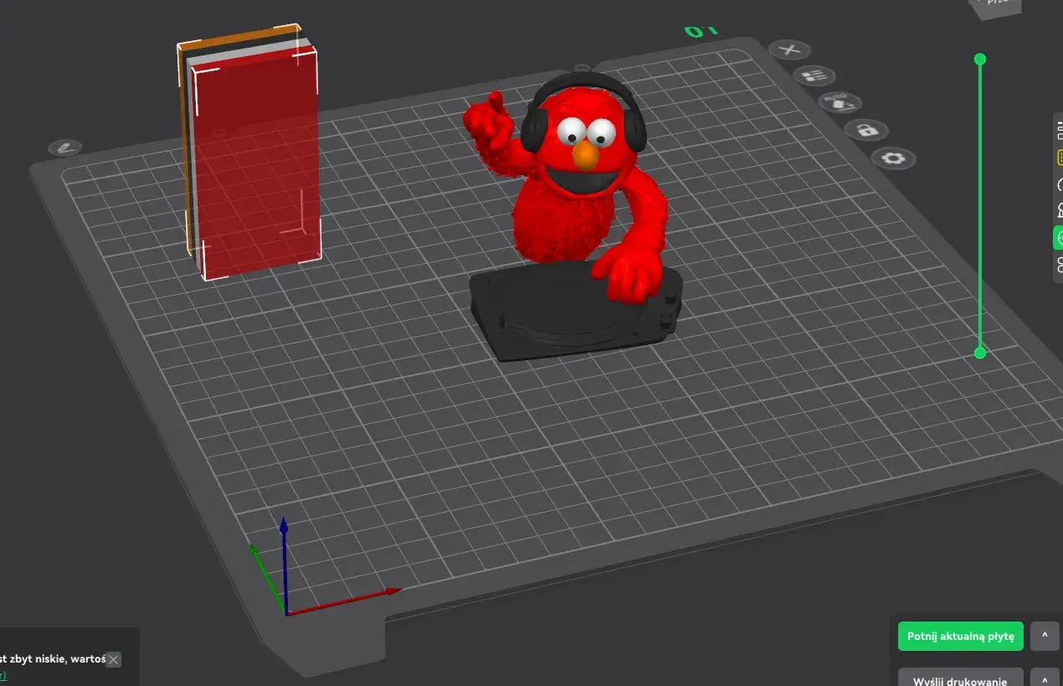
Task: Click the yellow icon in right sidebar
Action: (x=1059, y=158)
